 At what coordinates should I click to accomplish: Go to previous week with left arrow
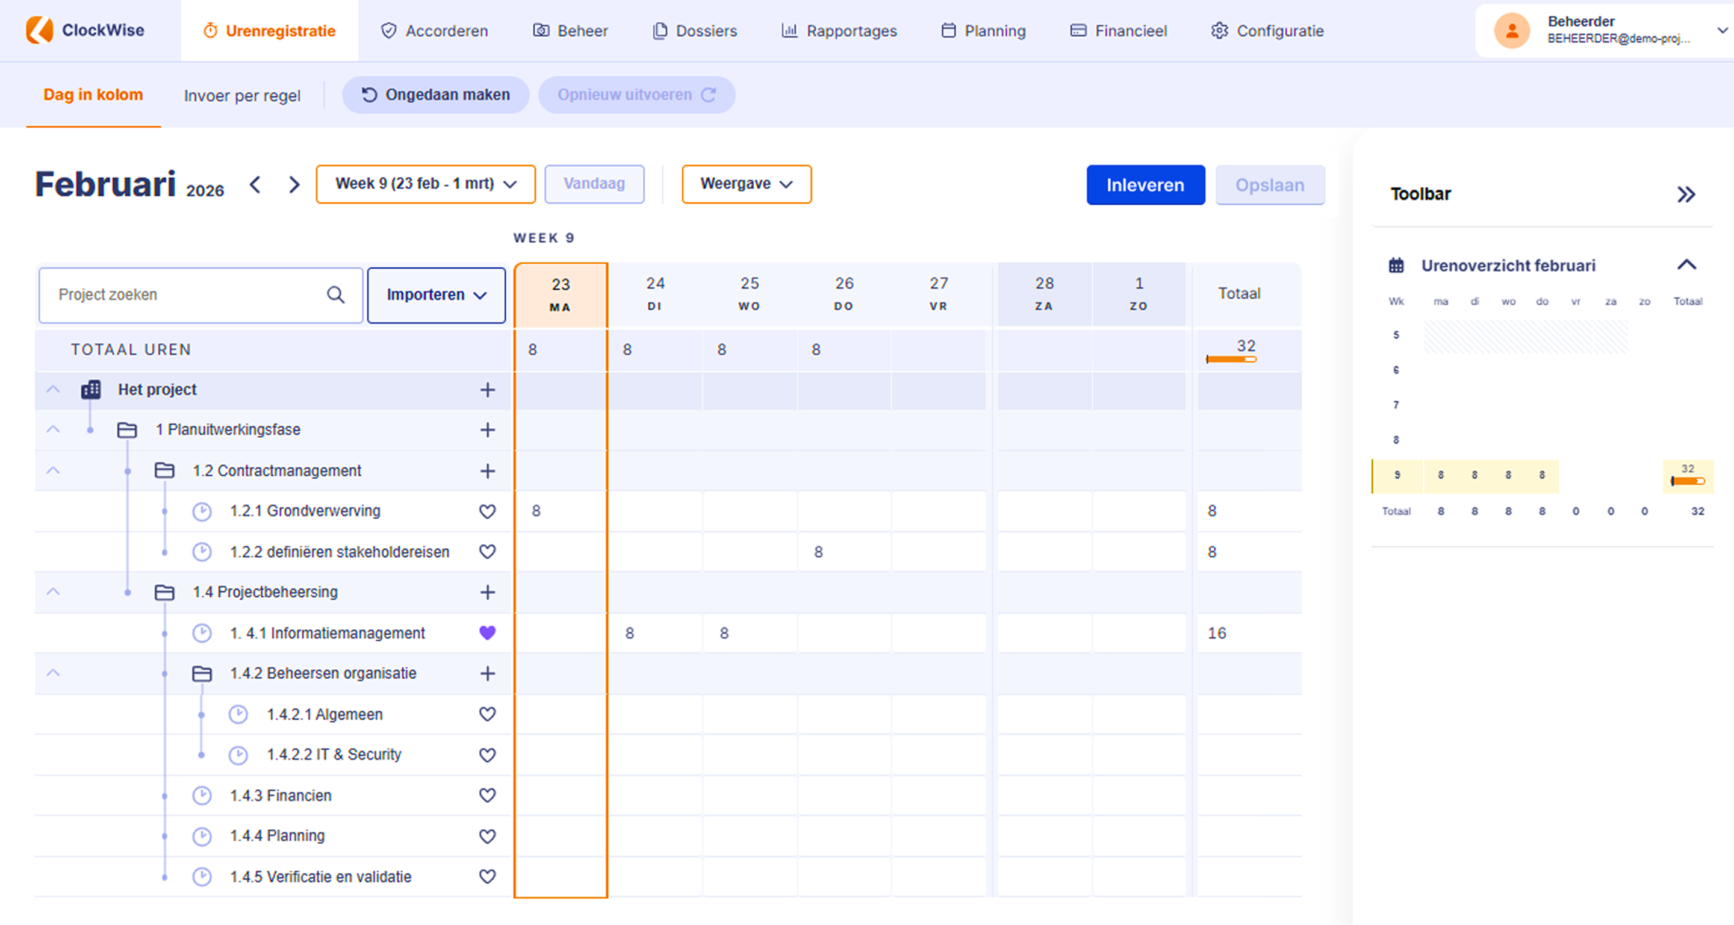(x=255, y=184)
